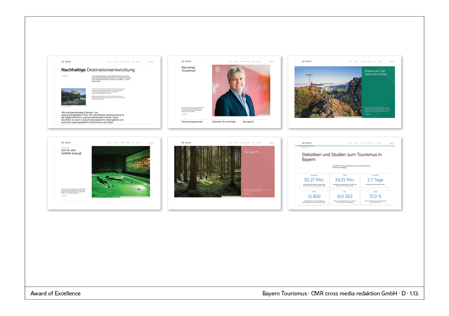Click Bayern logo on the Bodenmais page
This screenshot has height=316, width=449.
pos(303,61)
